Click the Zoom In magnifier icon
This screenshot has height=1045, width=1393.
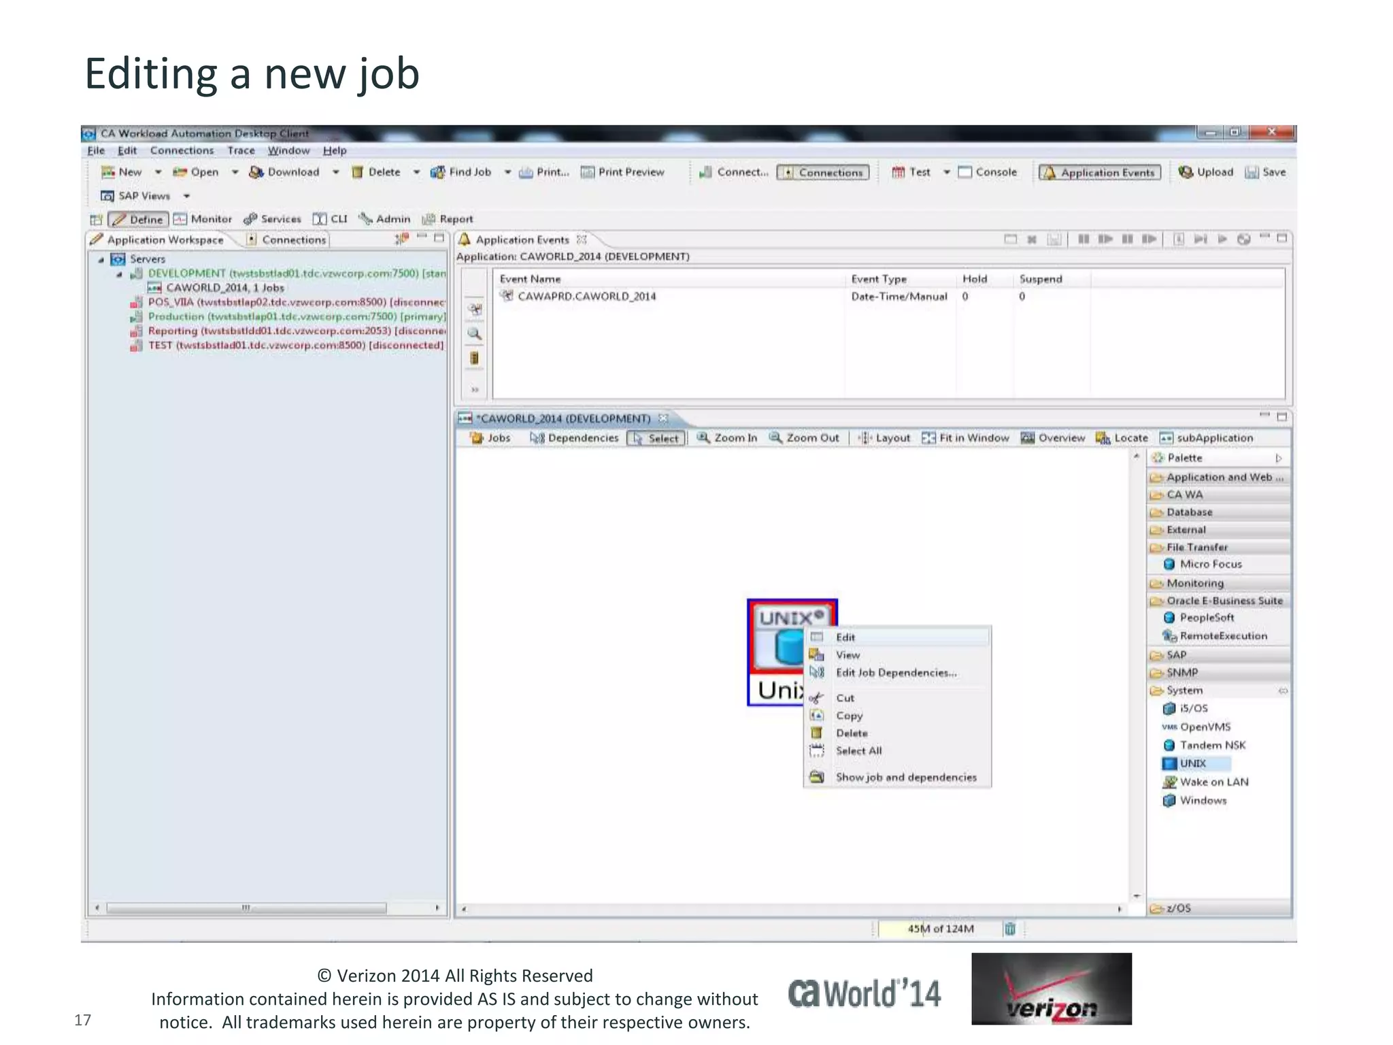[x=703, y=437]
